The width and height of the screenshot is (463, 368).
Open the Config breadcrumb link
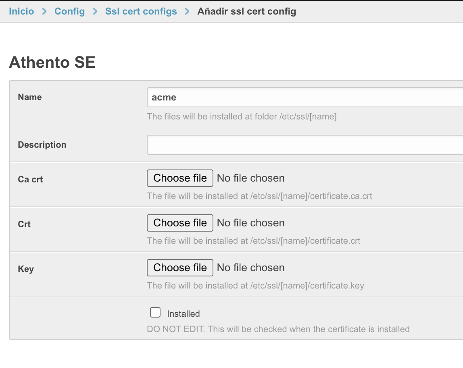coord(69,11)
